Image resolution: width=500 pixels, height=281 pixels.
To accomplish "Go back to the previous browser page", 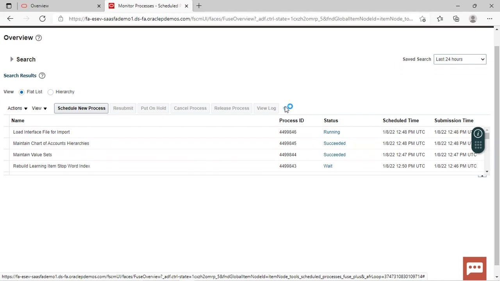I will (x=10, y=18).
